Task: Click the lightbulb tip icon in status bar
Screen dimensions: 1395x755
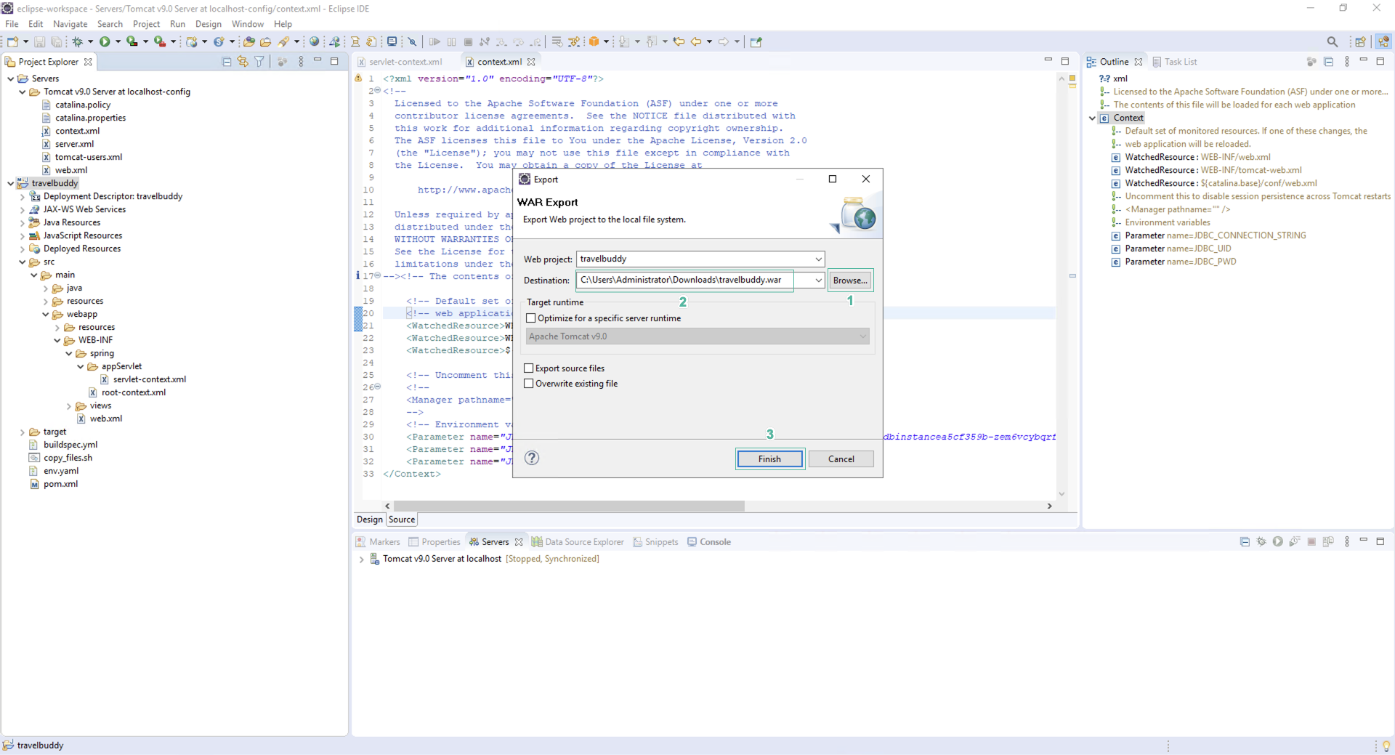Action: [1386, 746]
